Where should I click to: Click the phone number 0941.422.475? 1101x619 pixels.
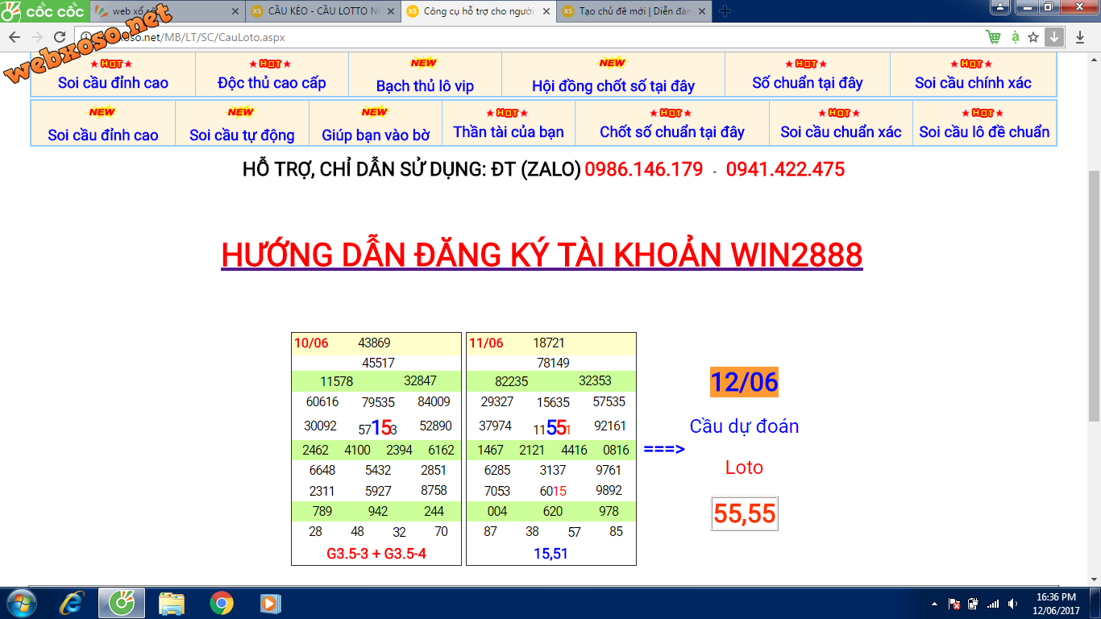(x=785, y=169)
